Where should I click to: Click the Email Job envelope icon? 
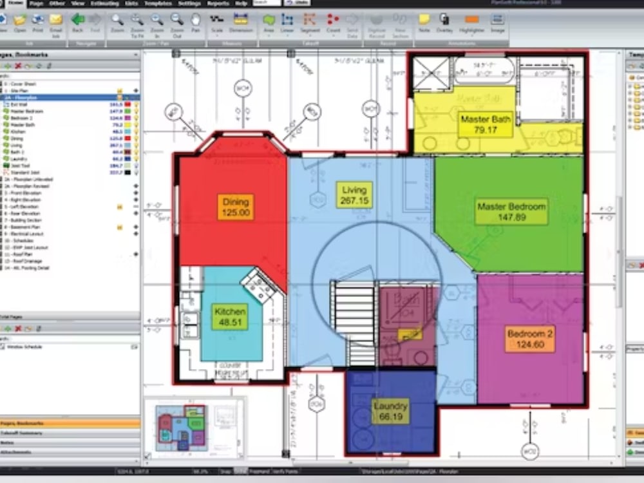click(56, 24)
